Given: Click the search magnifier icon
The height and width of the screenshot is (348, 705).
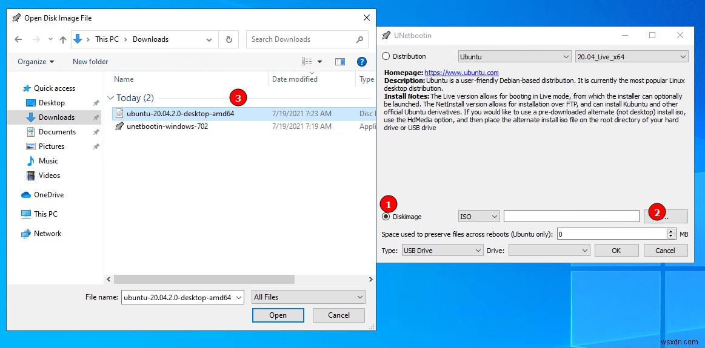Looking at the screenshot, I should (x=359, y=39).
